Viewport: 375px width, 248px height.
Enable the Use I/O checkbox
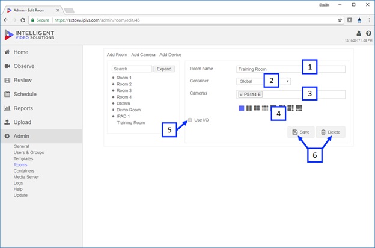pos(190,120)
